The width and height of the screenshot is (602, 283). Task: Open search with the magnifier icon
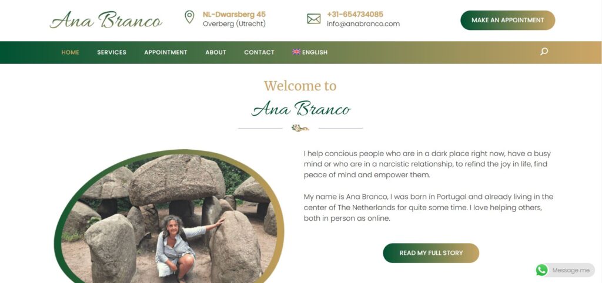point(544,52)
